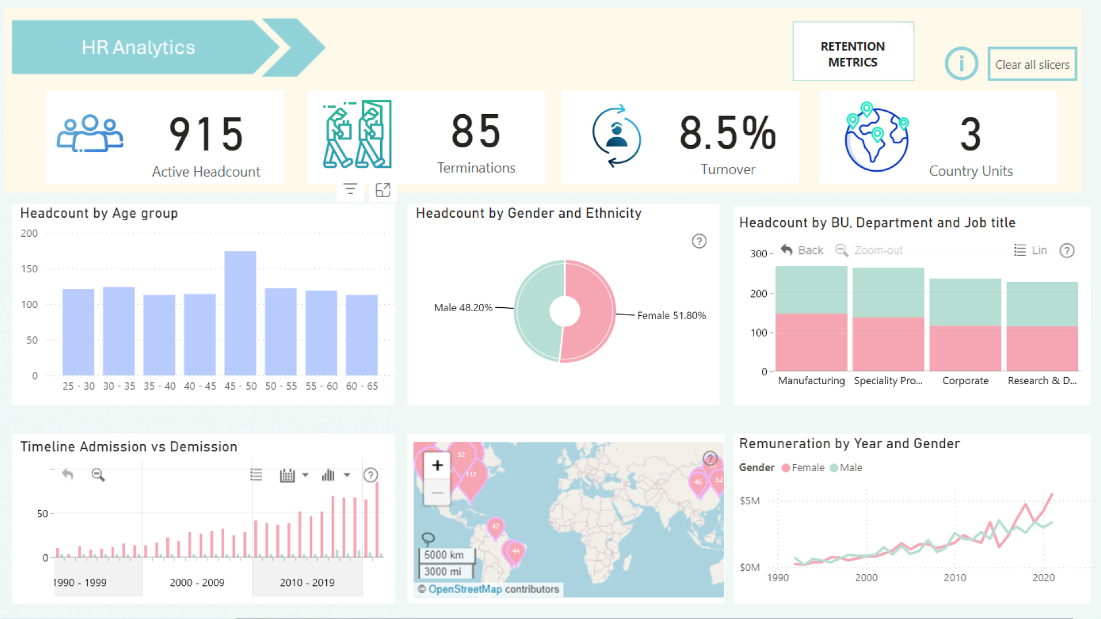Click the Clear all slicers button

(1032, 64)
